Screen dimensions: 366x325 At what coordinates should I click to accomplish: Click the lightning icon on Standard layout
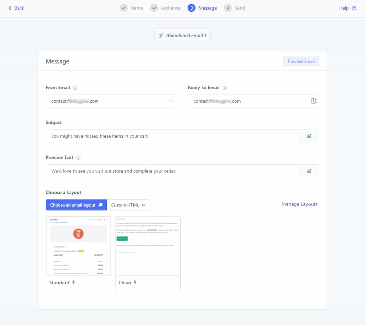pos(73,283)
